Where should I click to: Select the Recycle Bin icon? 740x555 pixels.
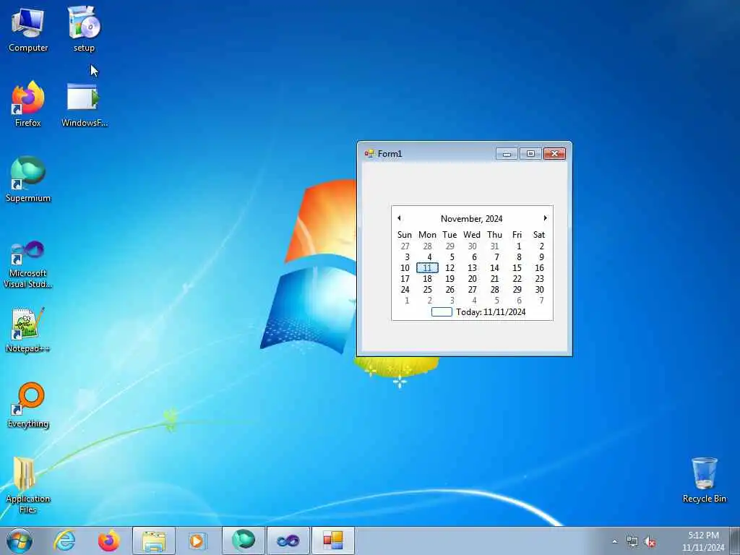pyautogui.click(x=704, y=481)
